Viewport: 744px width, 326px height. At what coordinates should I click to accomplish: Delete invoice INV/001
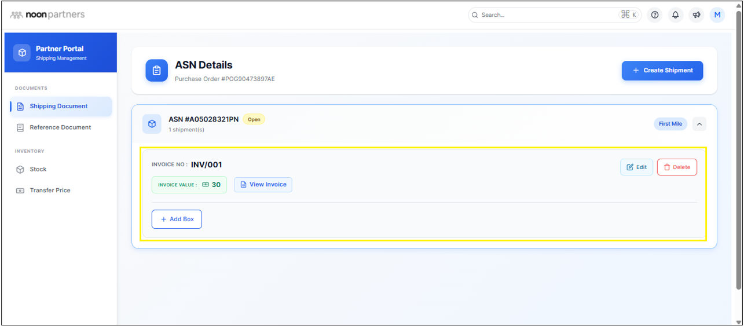(x=677, y=167)
